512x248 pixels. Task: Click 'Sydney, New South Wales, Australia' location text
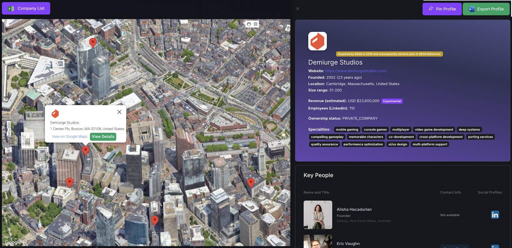coord(363,221)
